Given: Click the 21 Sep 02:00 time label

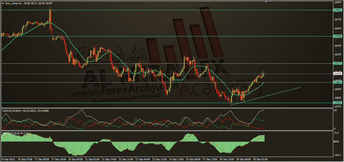Looking at the screenshot, I should tap(92, 159).
